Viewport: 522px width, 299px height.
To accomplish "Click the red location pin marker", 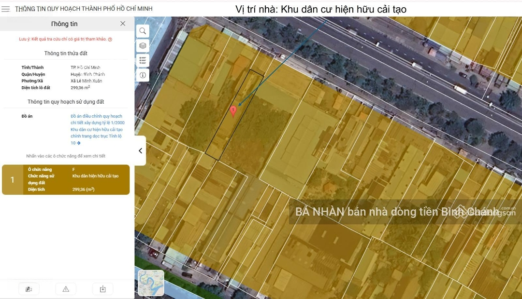I will [x=233, y=111].
